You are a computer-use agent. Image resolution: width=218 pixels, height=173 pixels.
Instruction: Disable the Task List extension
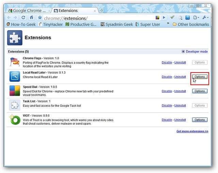click(167, 106)
